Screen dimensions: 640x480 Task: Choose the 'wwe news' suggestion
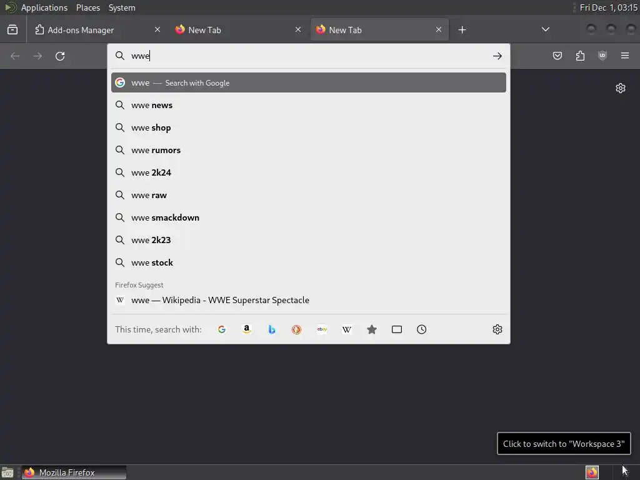(x=309, y=105)
